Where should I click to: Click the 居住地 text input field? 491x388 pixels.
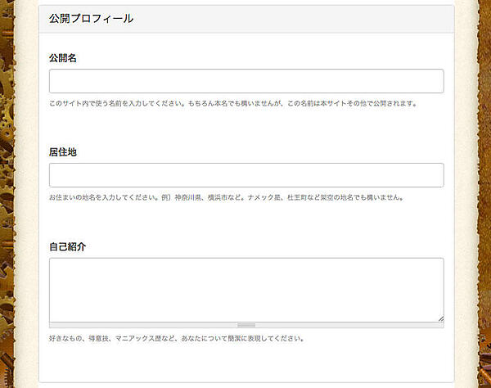246,175
